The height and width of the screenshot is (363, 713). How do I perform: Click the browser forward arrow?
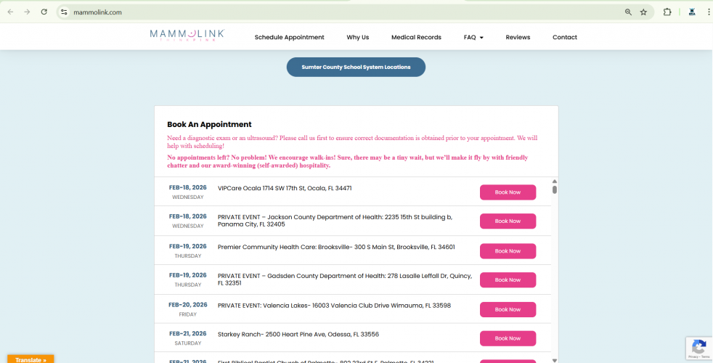28,12
